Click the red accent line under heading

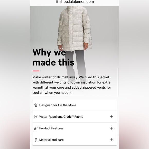(x=36, y=71)
